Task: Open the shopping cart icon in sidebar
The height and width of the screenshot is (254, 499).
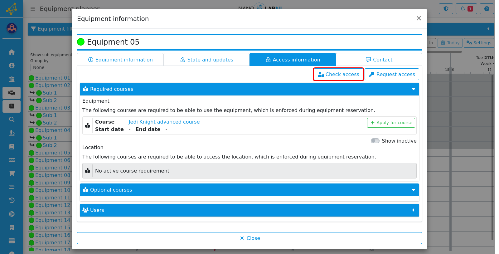Action: click(x=12, y=173)
